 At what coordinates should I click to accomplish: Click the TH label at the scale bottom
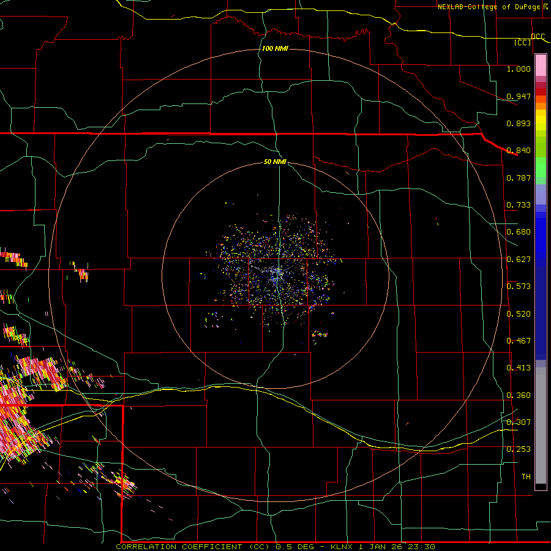click(526, 477)
